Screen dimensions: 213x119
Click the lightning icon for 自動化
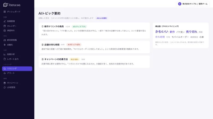tap(5, 45)
